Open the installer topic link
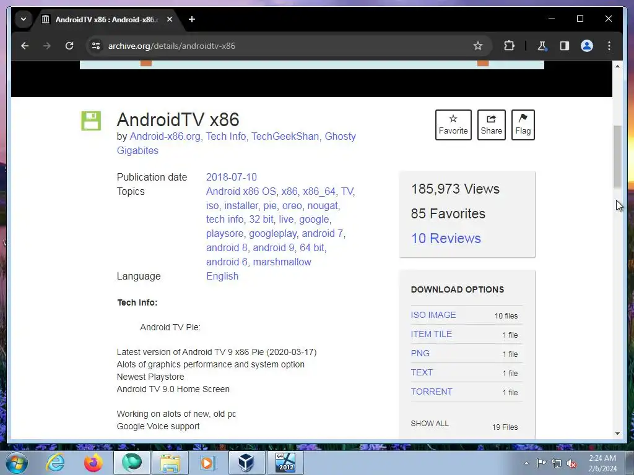The height and width of the screenshot is (475, 634). pyautogui.click(x=241, y=205)
